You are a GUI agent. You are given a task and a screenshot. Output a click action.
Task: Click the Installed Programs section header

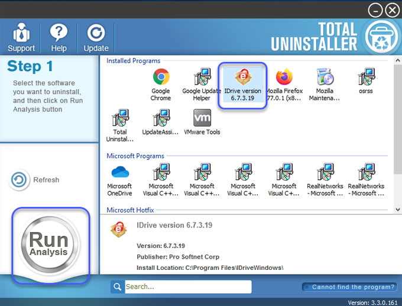(x=134, y=61)
